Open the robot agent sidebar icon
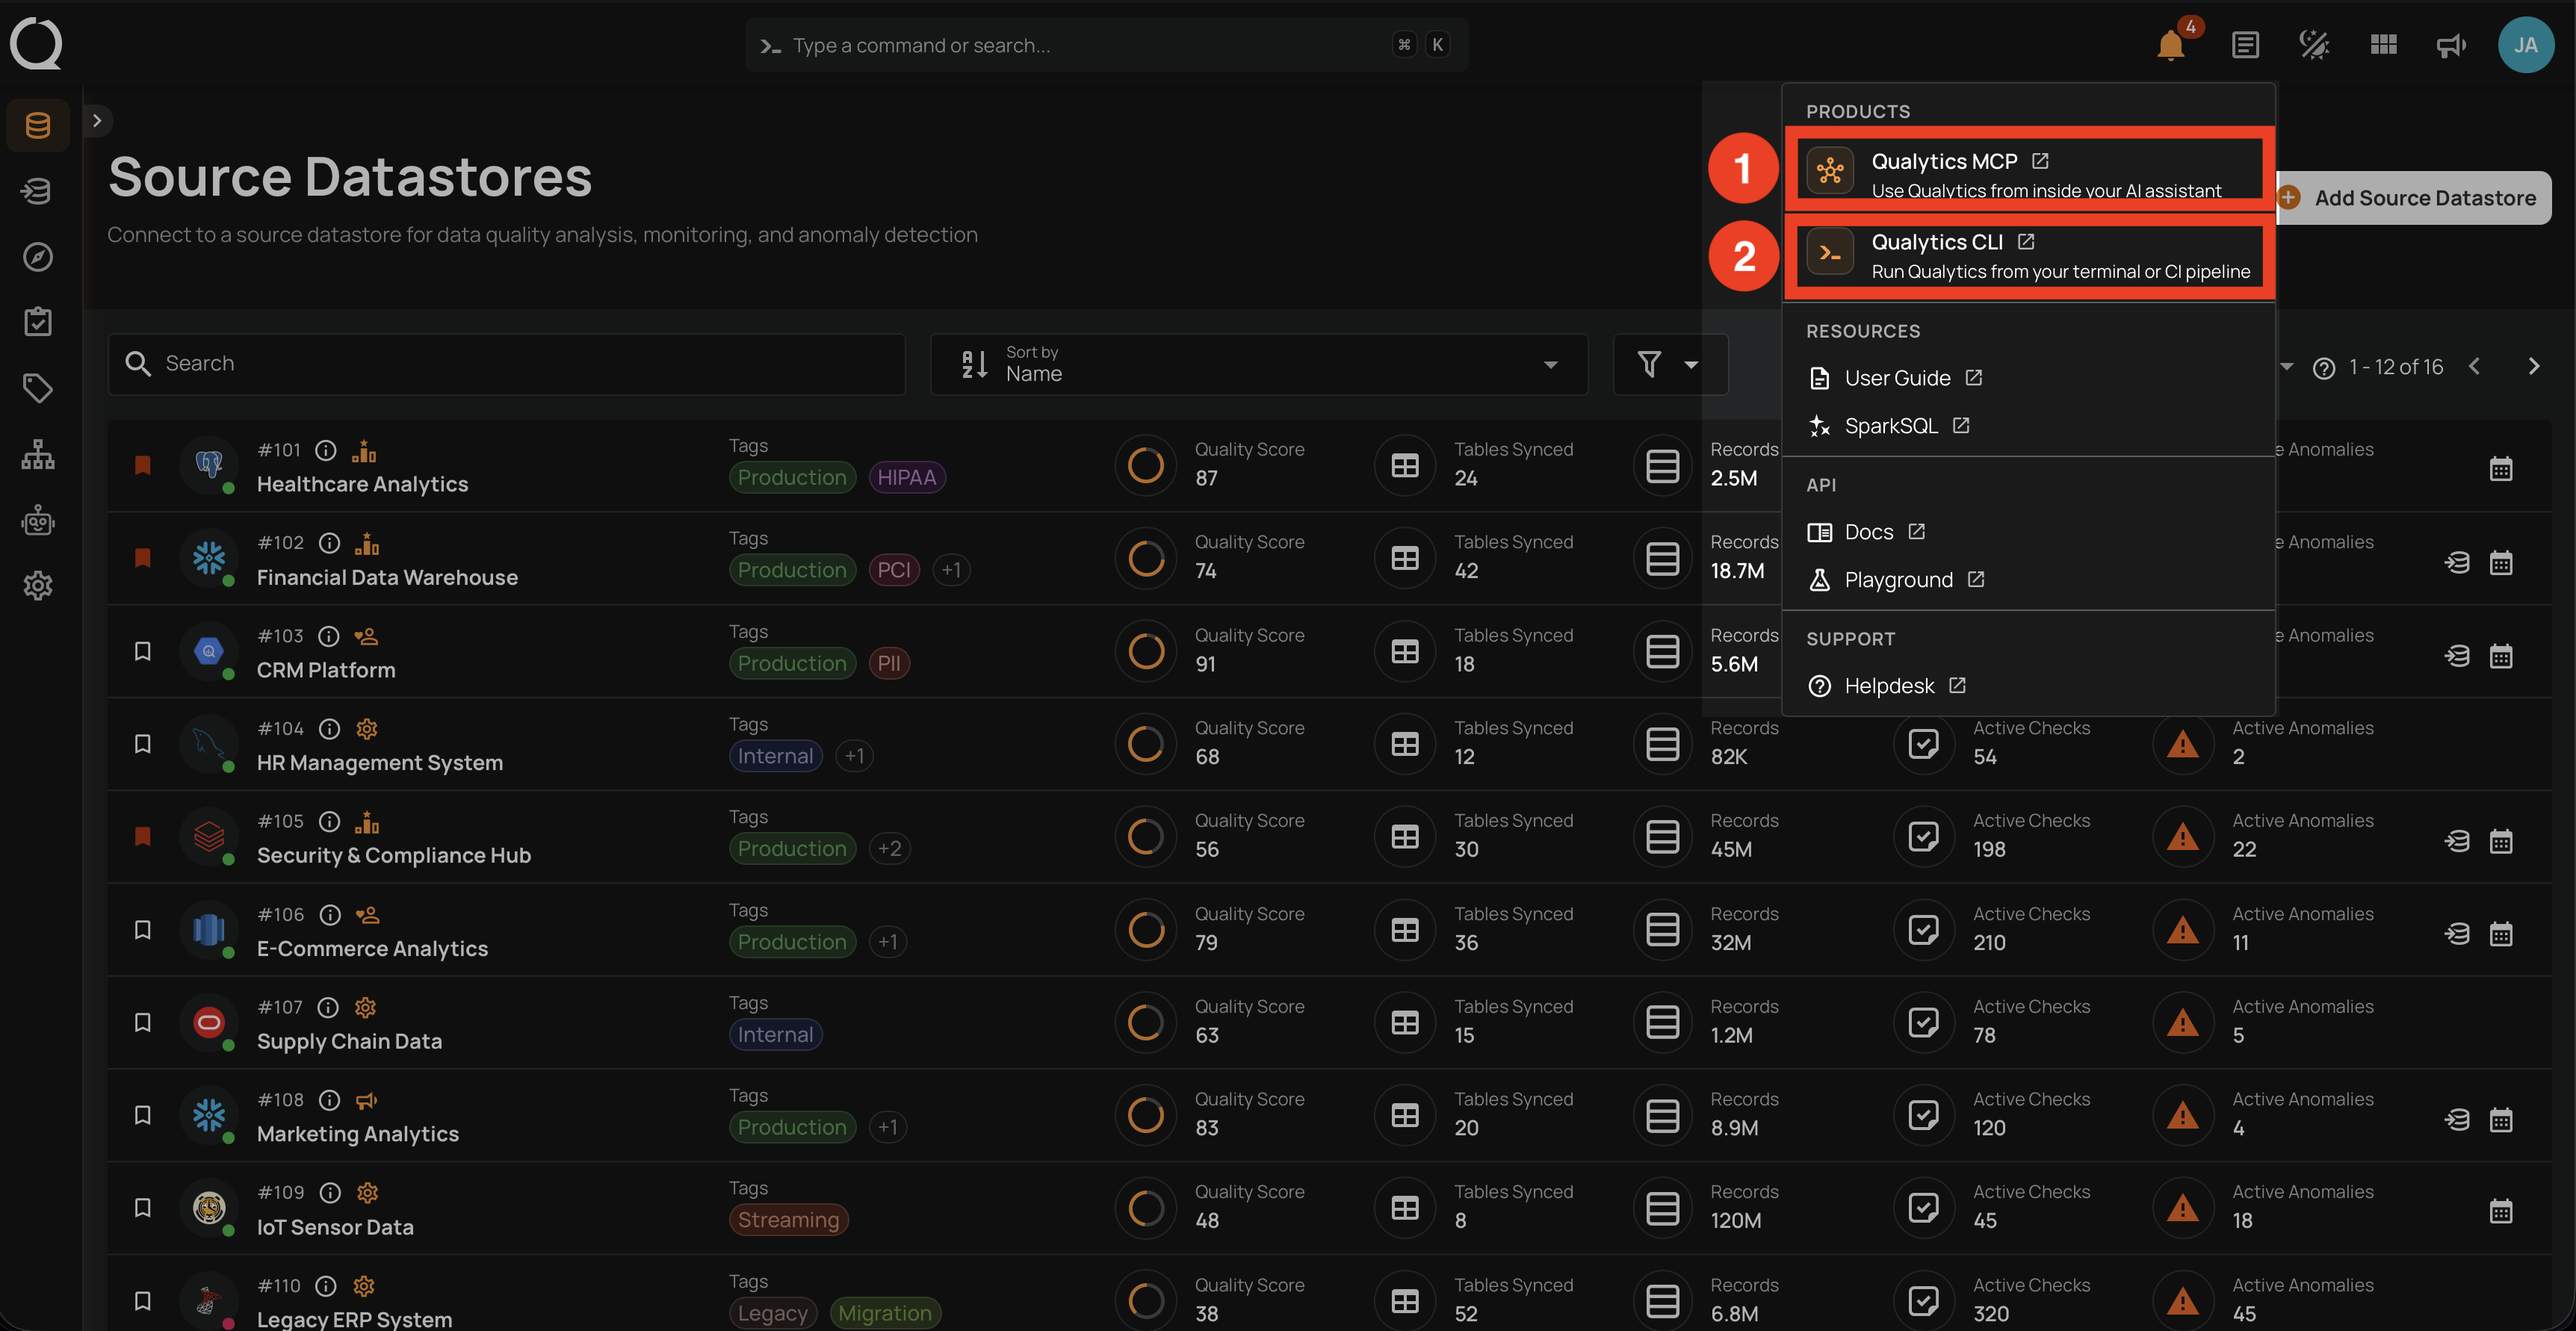Screen dimensions: 2576x1331 point(38,520)
